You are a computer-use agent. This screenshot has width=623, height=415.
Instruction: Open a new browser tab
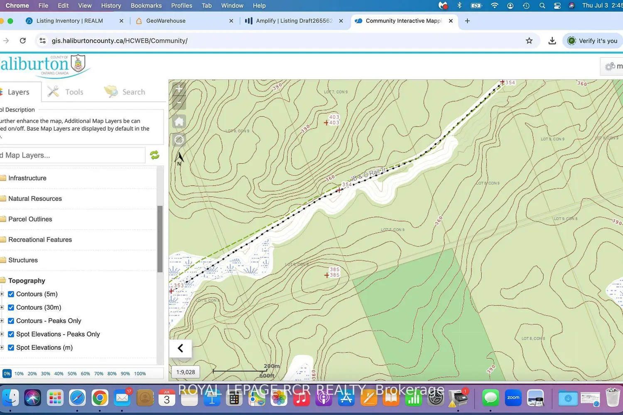coord(467,21)
